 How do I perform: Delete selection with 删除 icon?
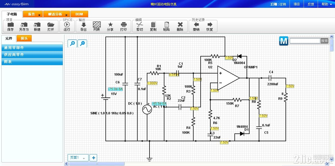coord(180,24)
